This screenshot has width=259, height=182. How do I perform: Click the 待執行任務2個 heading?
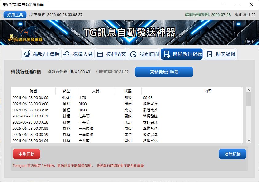click(26, 72)
